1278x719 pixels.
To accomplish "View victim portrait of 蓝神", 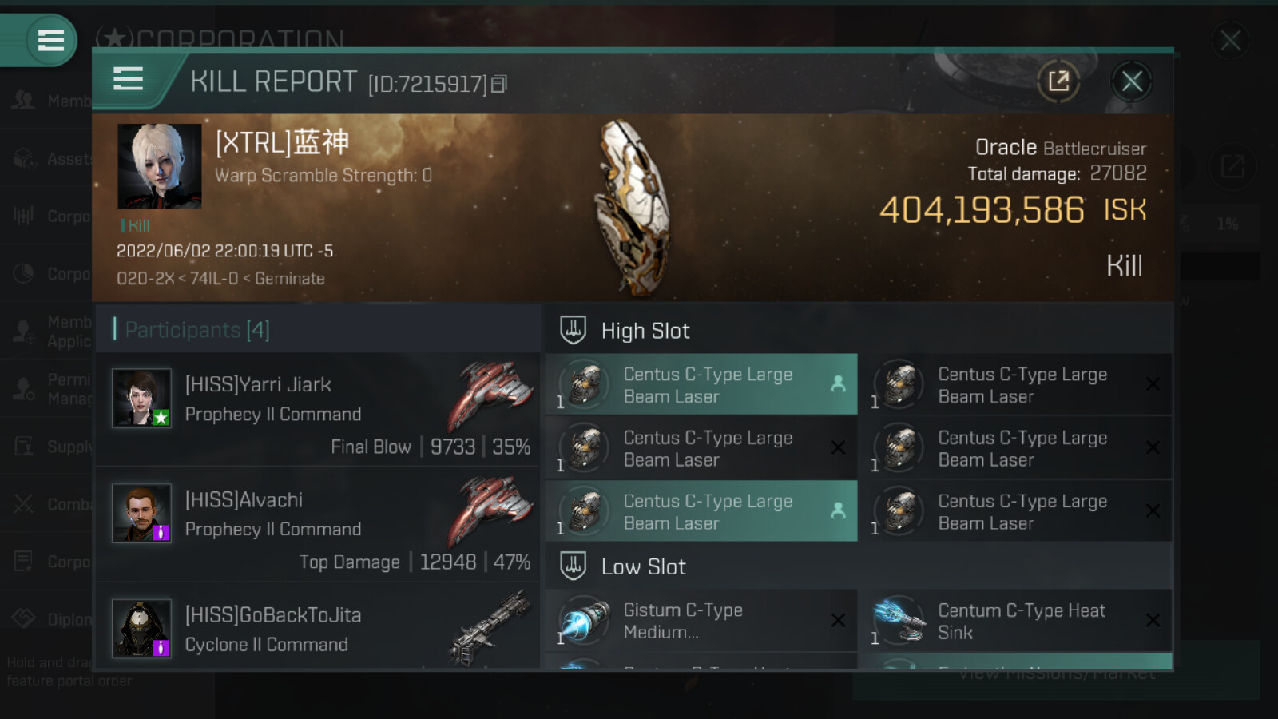I will click(x=159, y=165).
